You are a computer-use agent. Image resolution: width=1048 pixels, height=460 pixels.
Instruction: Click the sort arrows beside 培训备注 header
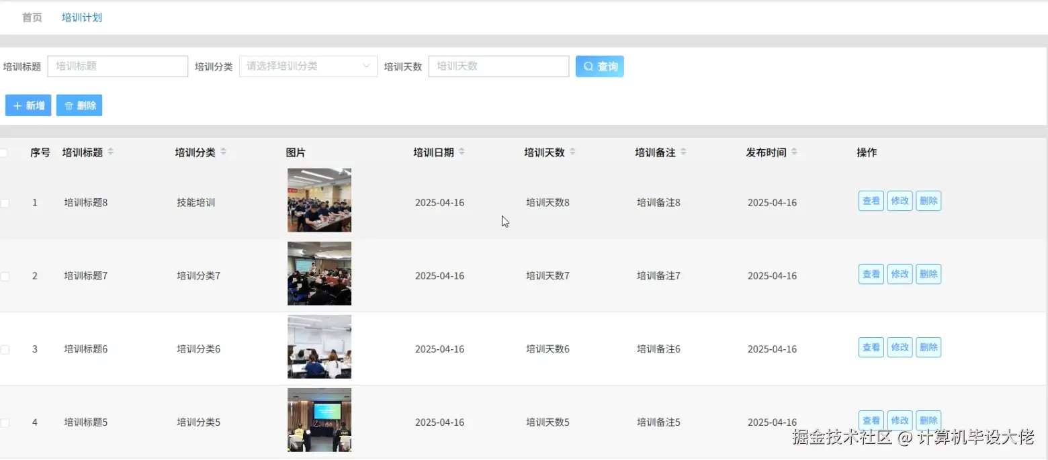684,152
